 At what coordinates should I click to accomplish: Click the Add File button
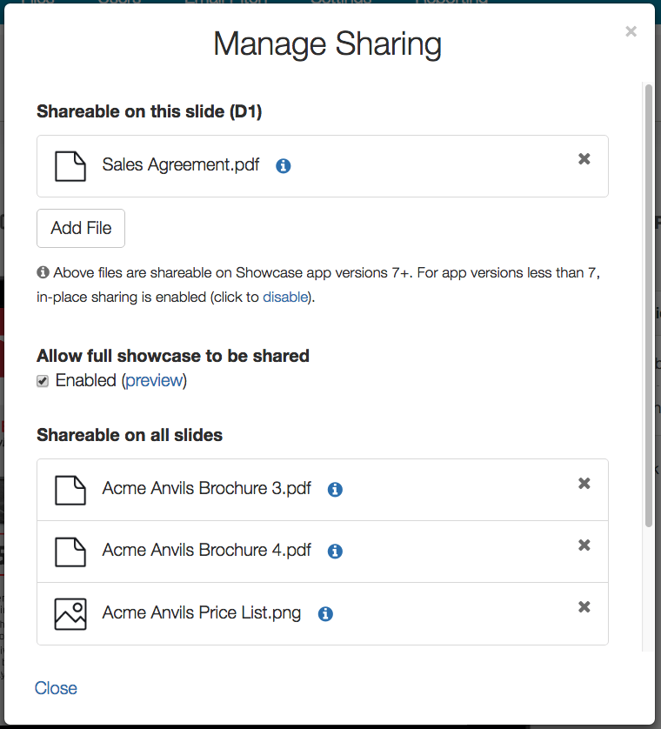click(81, 228)
